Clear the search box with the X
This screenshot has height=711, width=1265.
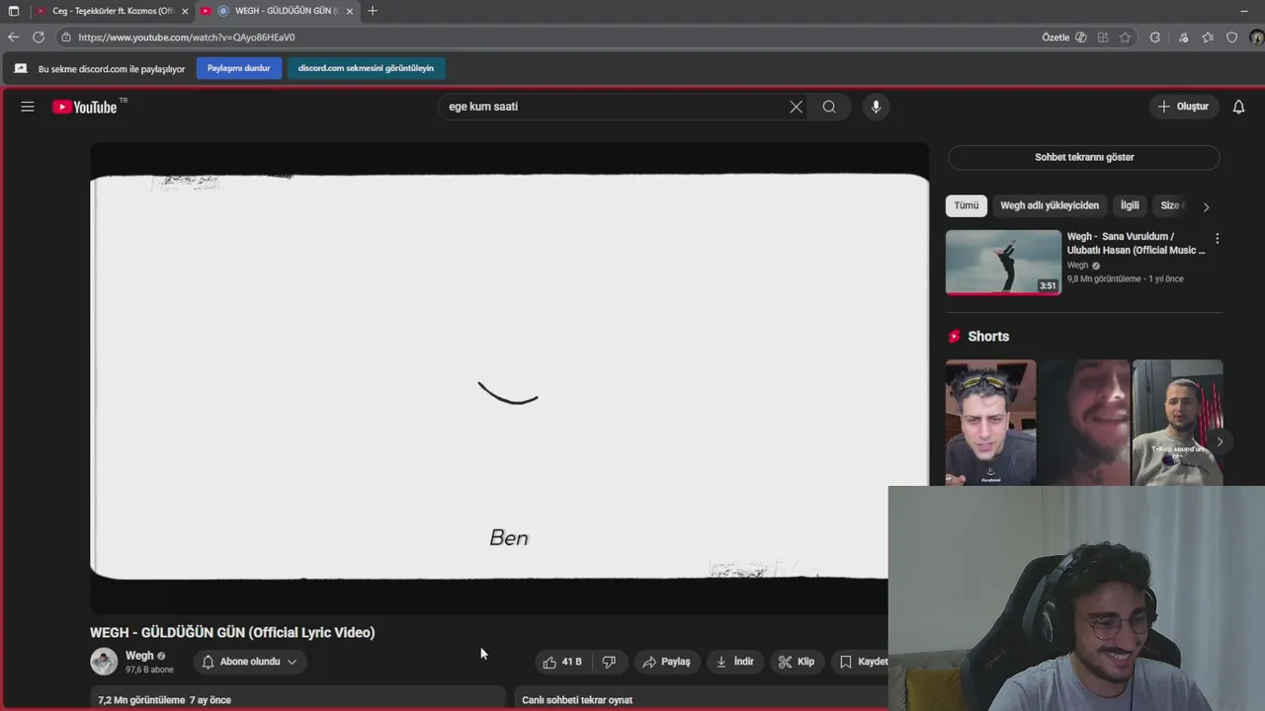796,107
